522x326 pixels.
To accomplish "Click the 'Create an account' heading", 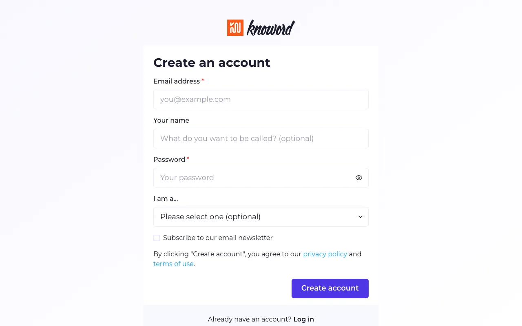I will tap(212, 62).
